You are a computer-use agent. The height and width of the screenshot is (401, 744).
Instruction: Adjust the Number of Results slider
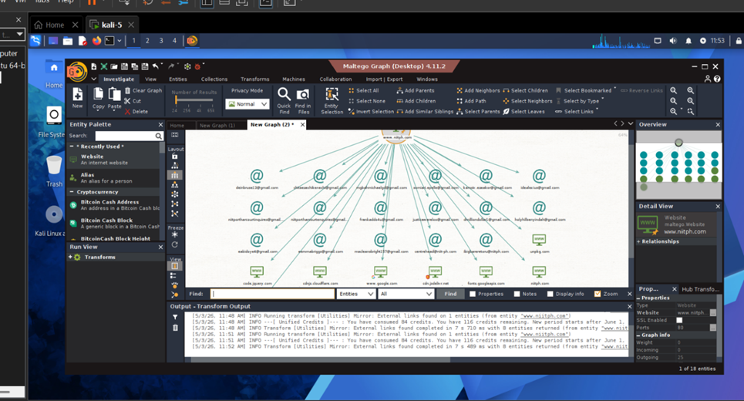click(176, 100)
